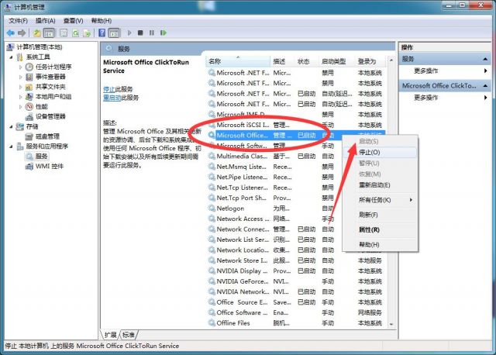
Task: Open 操作(A) menu
Action: click(x=46, y=21)
